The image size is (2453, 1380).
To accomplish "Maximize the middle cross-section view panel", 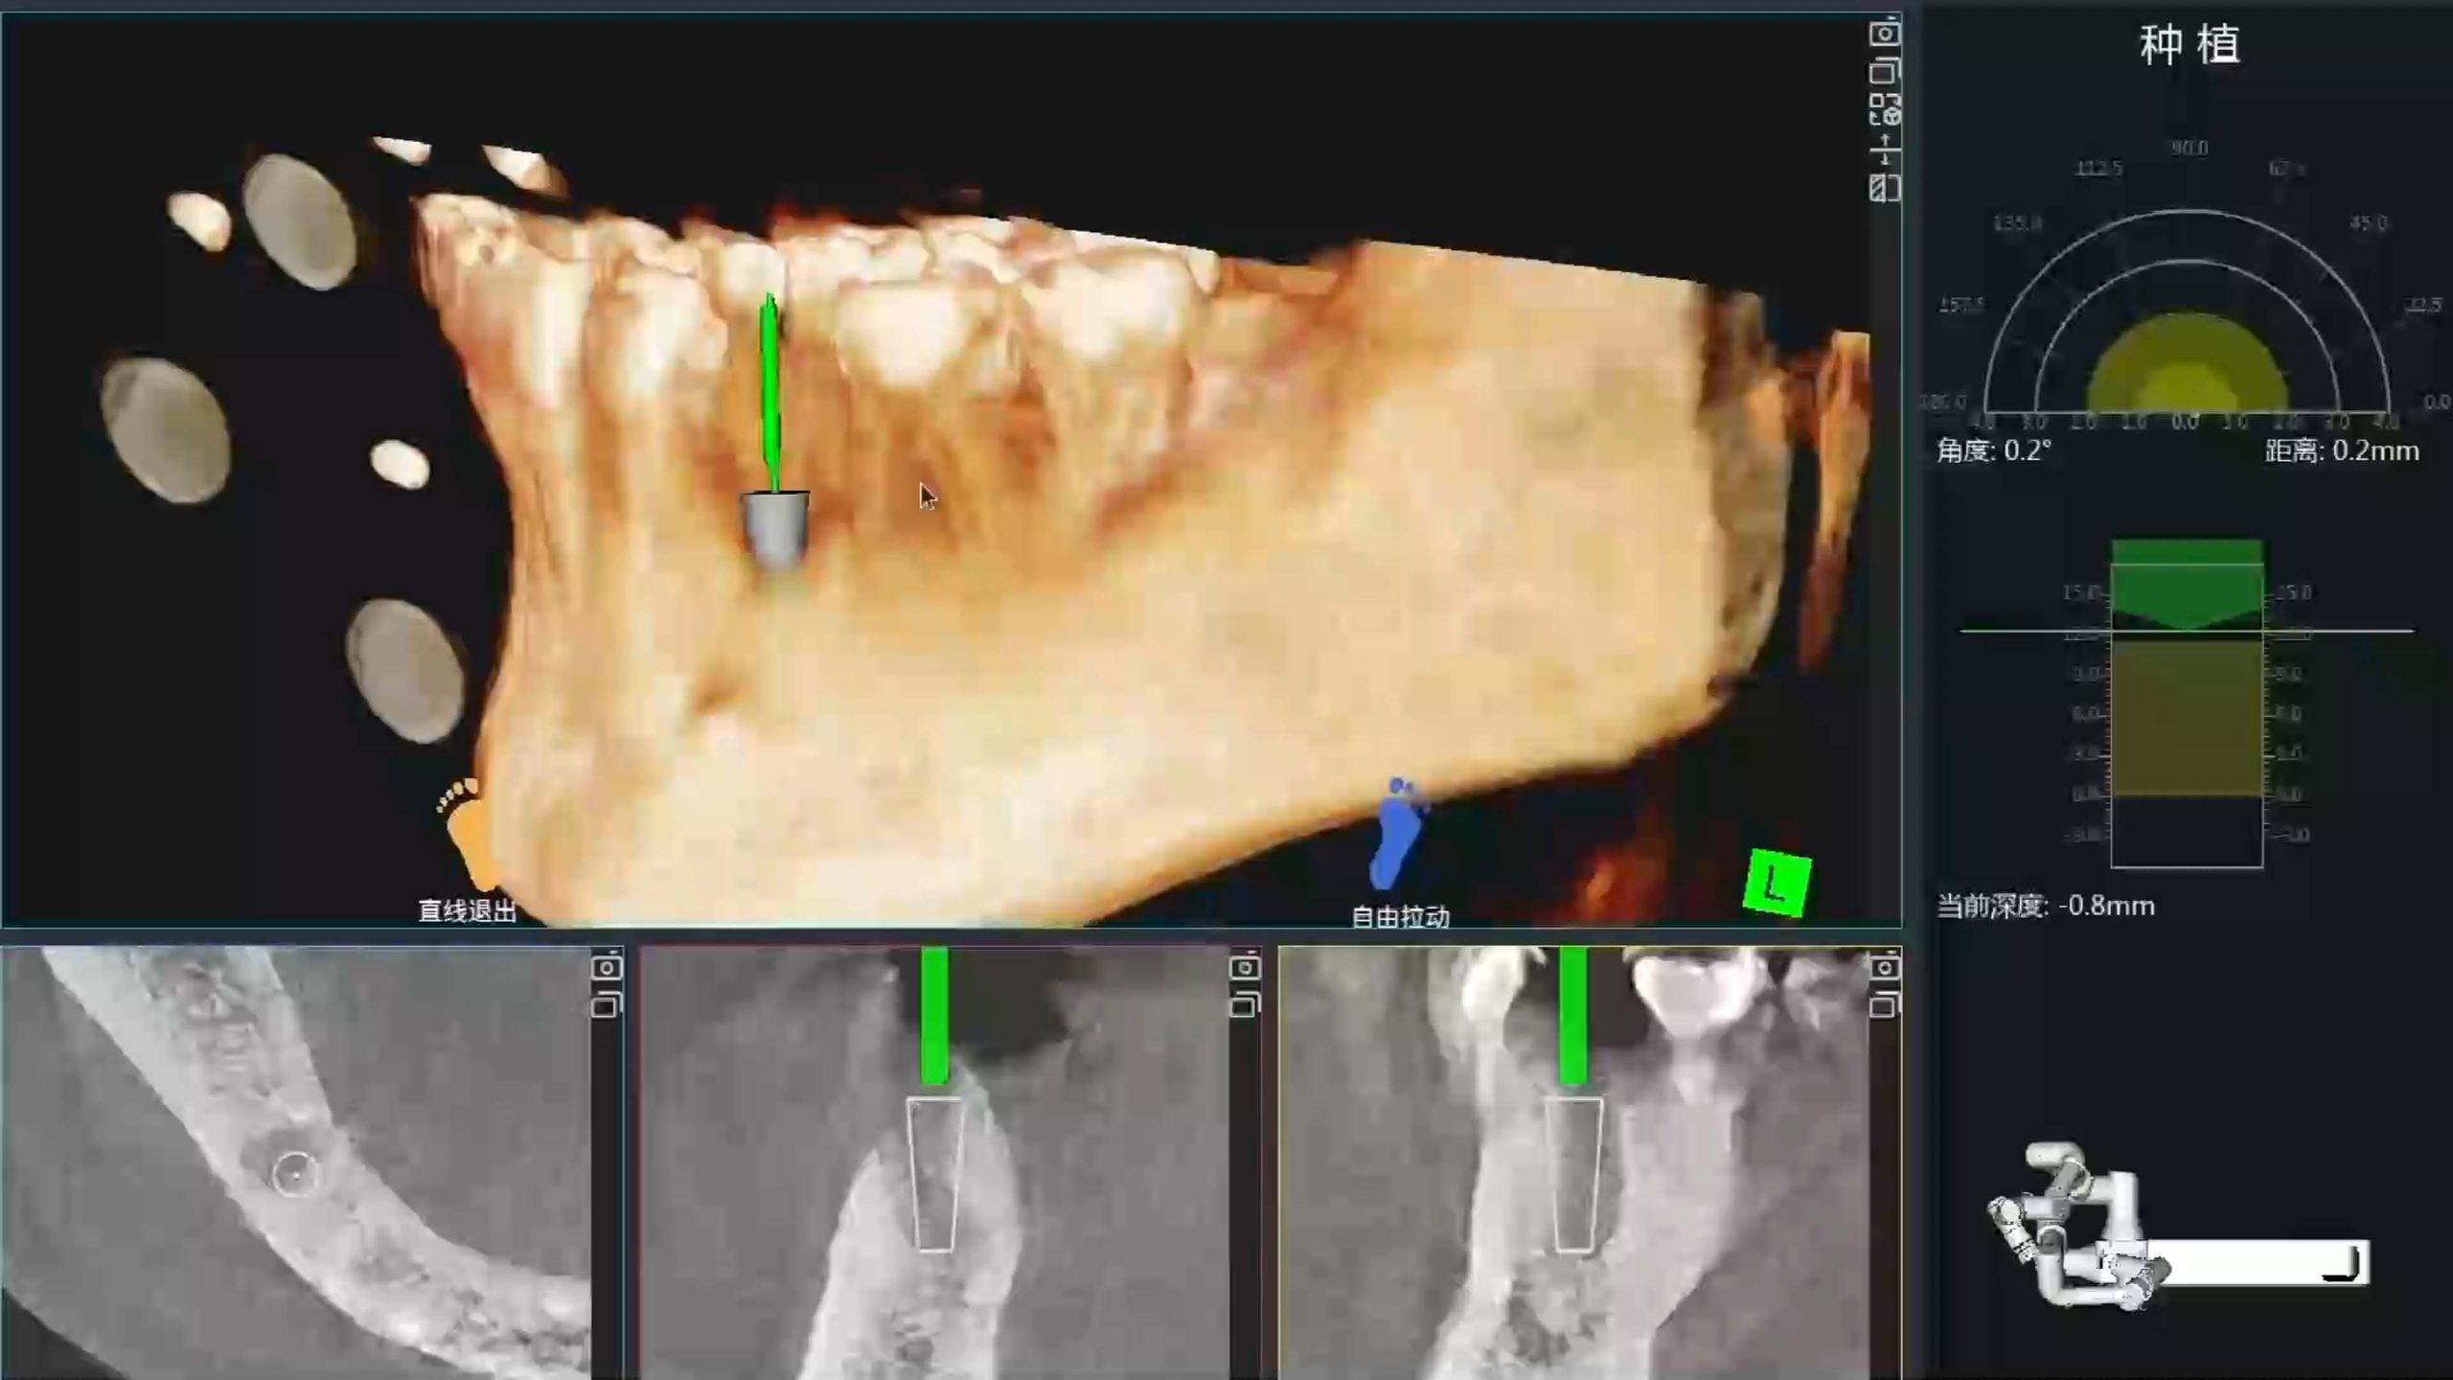I will 1245,1005.
